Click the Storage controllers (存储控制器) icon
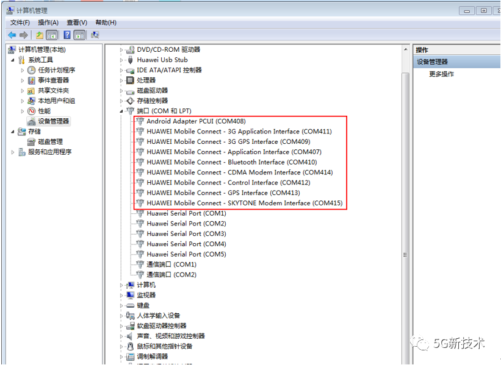The image size is (501, 365). [x=130, y=101]
